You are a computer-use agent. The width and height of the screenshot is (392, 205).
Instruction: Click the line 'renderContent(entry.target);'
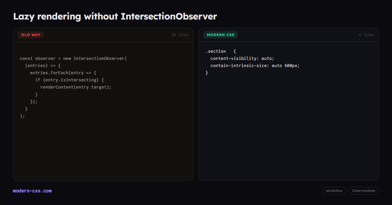(76, 87)
